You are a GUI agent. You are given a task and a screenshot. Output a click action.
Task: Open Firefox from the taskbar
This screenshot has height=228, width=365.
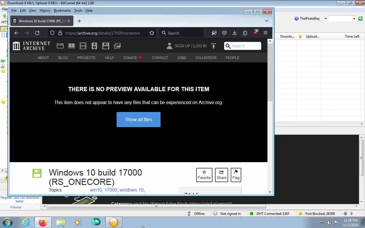[x=43, y=222]
